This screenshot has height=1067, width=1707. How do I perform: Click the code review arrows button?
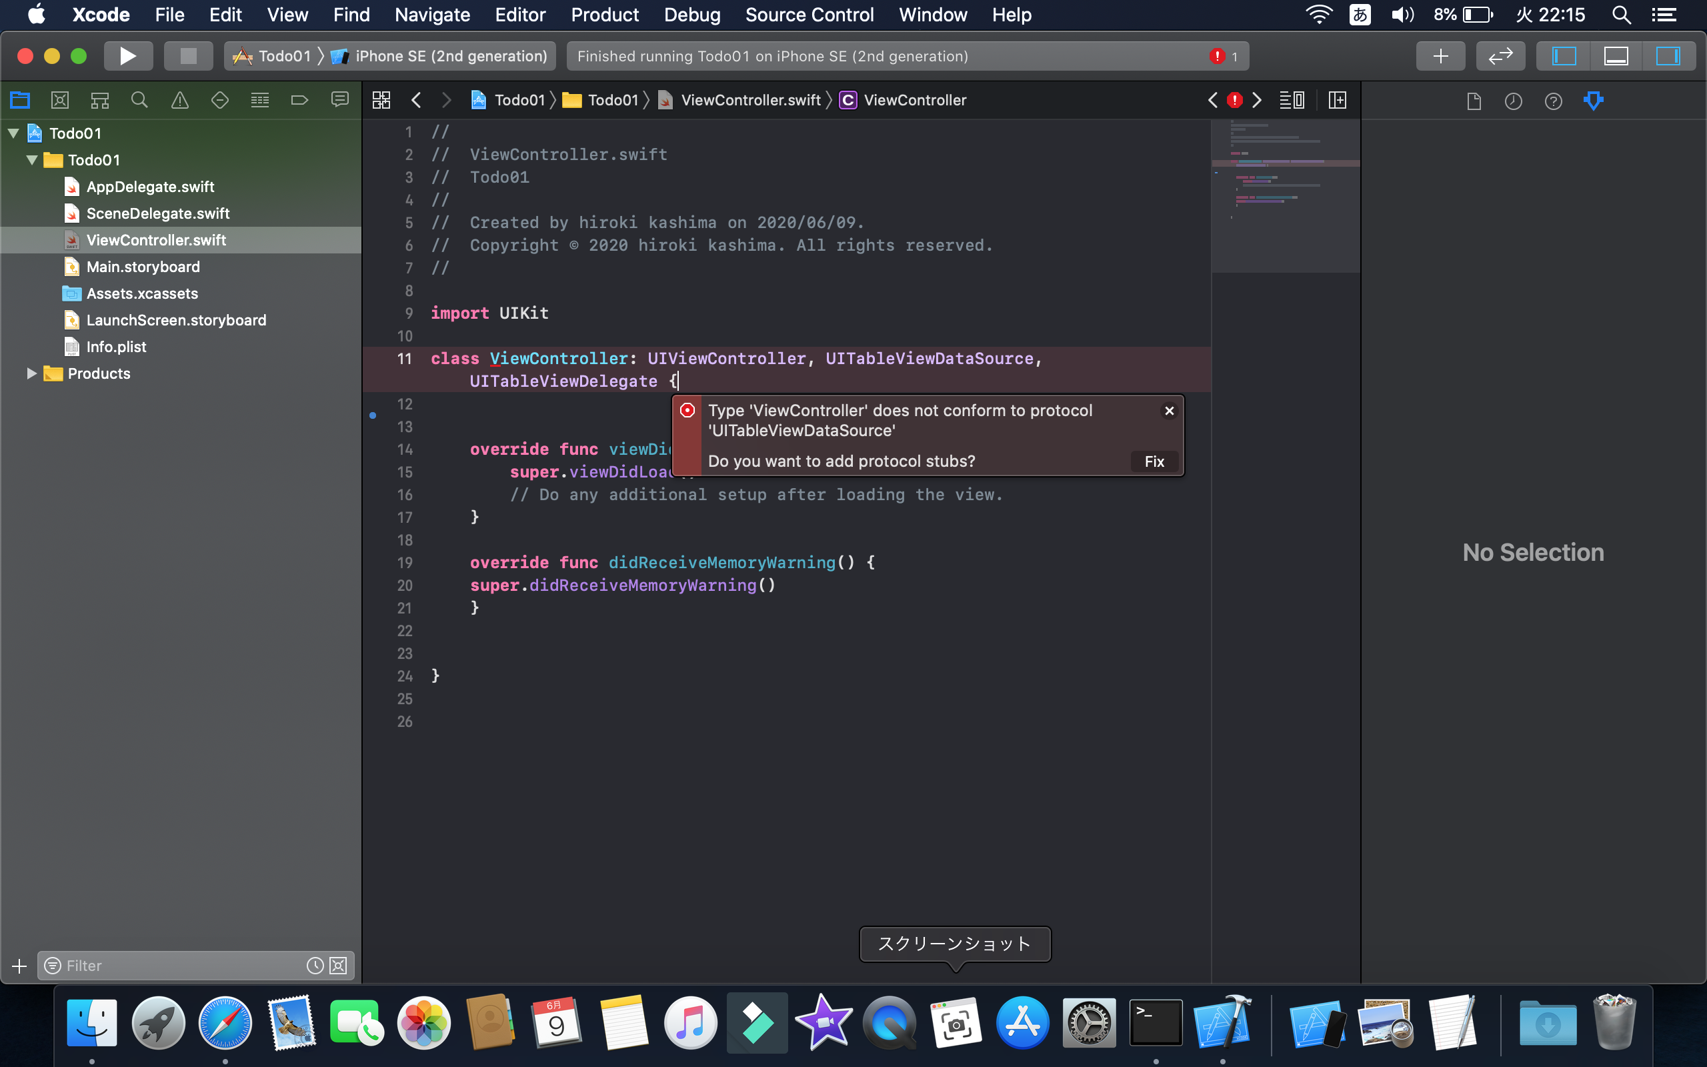click(1500, 56)
